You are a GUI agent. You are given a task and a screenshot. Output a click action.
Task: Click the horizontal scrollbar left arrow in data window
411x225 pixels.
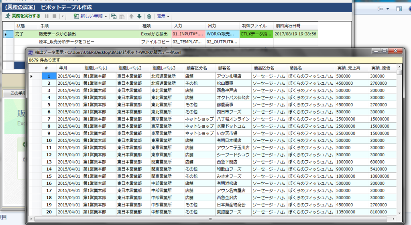tap(31, 219)
